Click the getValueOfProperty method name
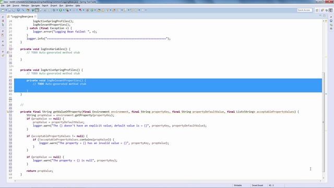This screenshot has height=188, width=334. pos(67,112)
